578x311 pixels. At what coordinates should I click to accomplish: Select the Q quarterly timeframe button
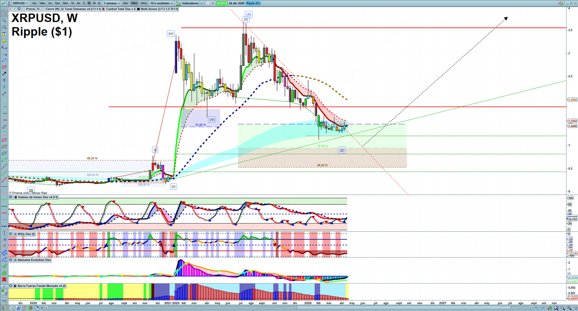[99, 3]
